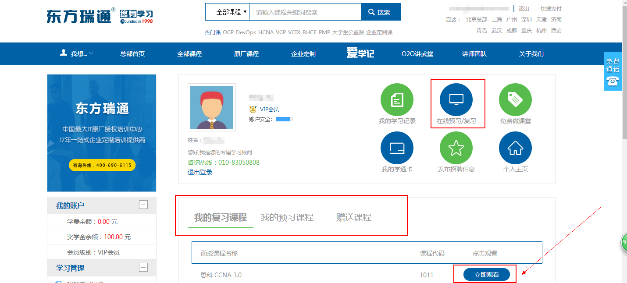Go to 个人主页 house icon

tap(515, 148)
